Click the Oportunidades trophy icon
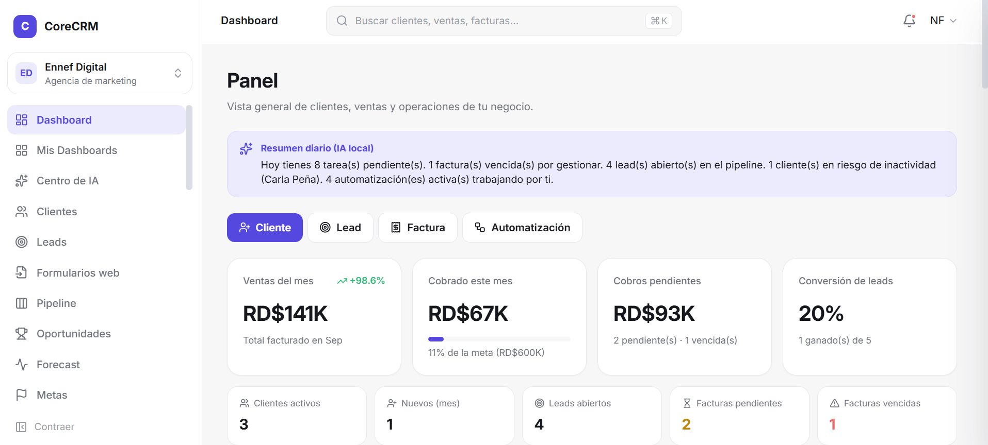Screen dimensions: 988x445 pos(22,334)
